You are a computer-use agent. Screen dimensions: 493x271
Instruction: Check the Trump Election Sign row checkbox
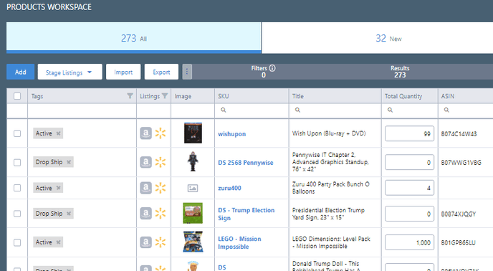(17, 214)
